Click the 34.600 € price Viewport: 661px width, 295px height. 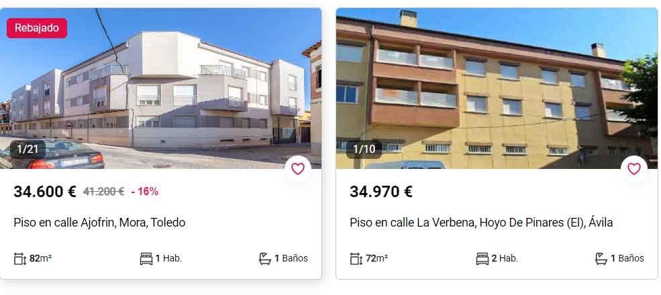coord(45,192)
